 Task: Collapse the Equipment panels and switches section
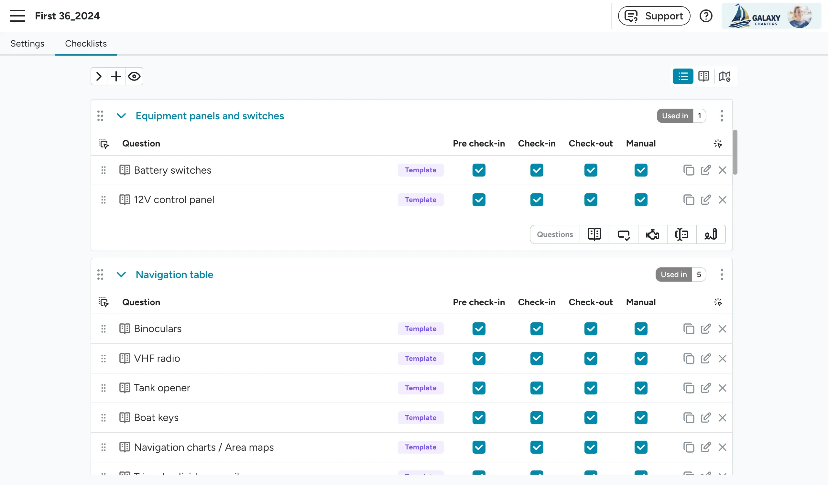coord(121,116)
